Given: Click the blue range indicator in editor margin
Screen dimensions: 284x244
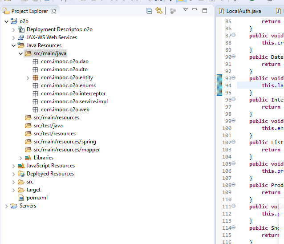Looking at the screenshot, I should (219, 85).
